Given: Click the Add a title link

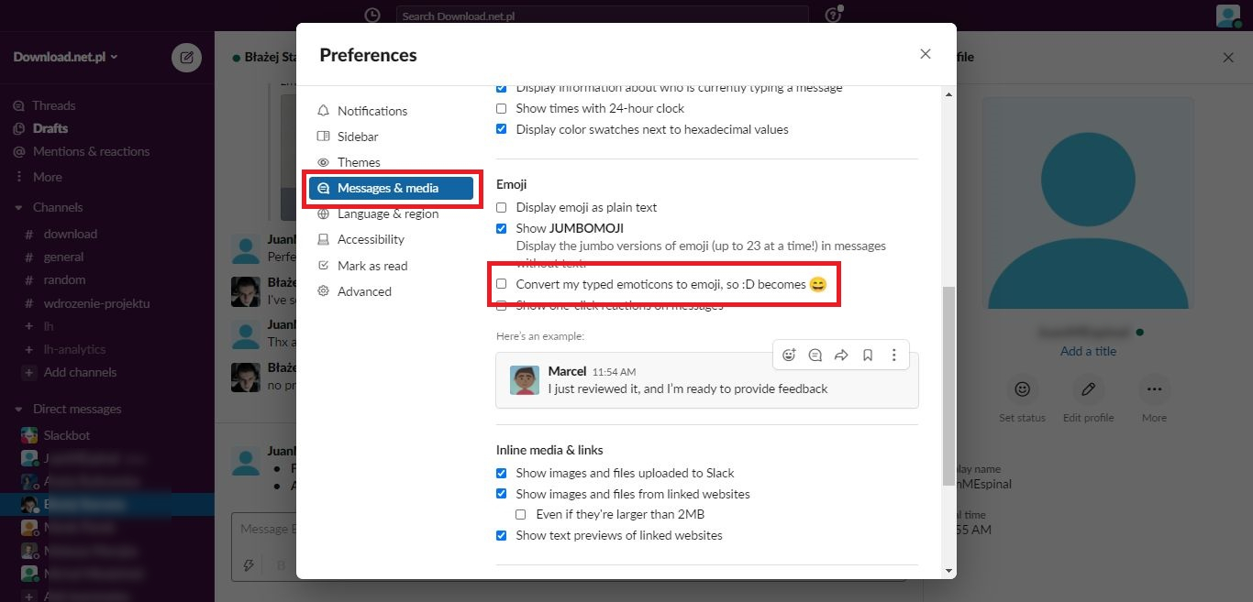Looking at the screenshot, I should click(1088, 351).
